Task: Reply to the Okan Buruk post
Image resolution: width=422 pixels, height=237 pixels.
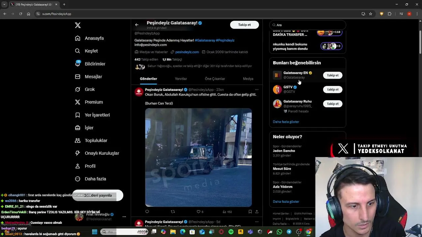Action: (147, 212)
